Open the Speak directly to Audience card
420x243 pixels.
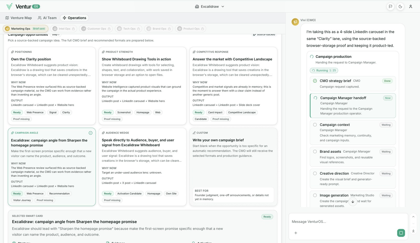pyautogui.click(x=143, y=167)
